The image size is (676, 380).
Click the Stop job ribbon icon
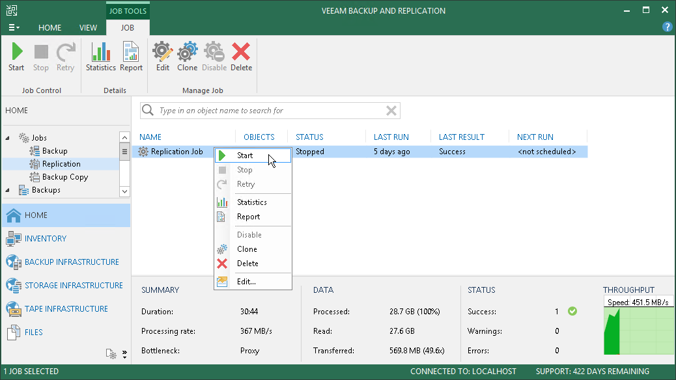(x=41, y=57)
